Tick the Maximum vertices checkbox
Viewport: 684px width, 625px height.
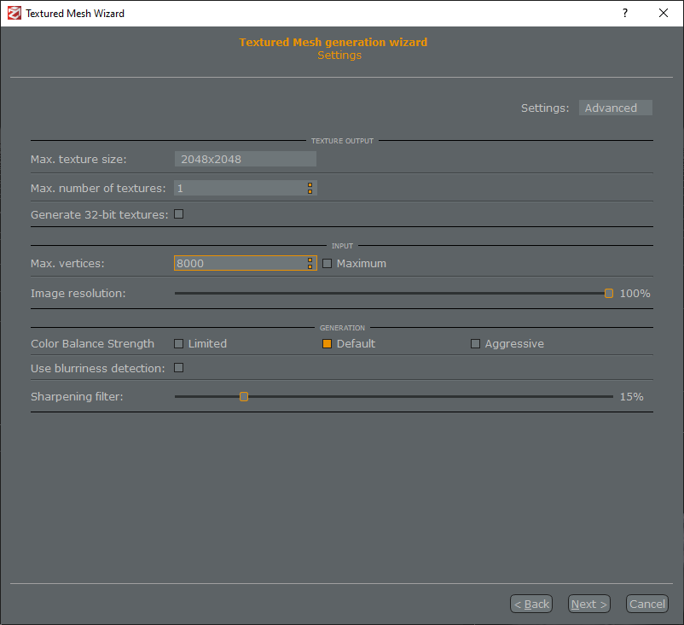click(327, 264)
